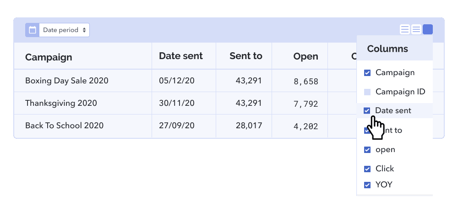Click the Columns panel heading
This screenshot has width=458, height=213.
(x=387, y=49)
